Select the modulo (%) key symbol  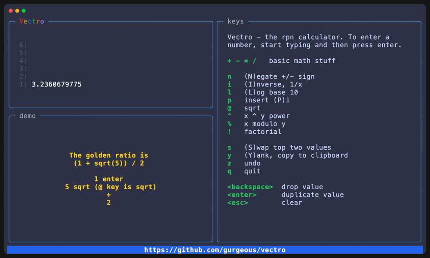[229, 123]
